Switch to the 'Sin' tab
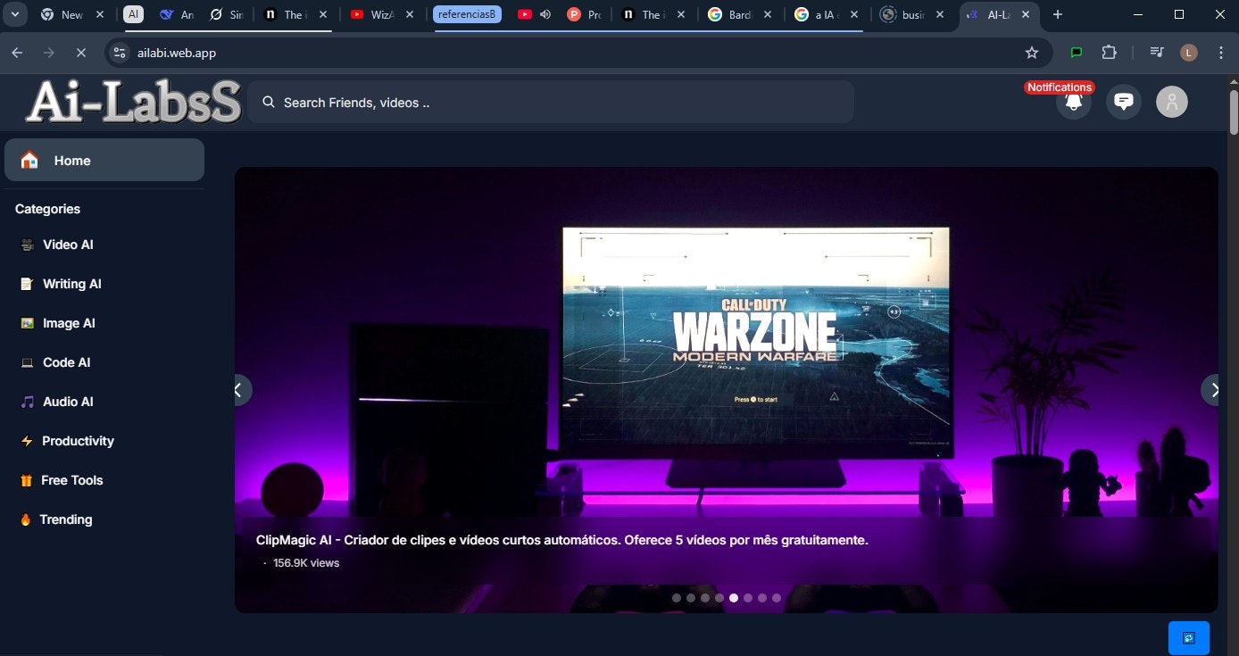The width and height of the screenshot is (1239, 656). [225, 14]
